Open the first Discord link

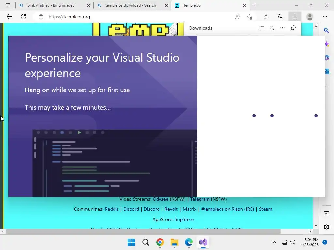(131, 209)
